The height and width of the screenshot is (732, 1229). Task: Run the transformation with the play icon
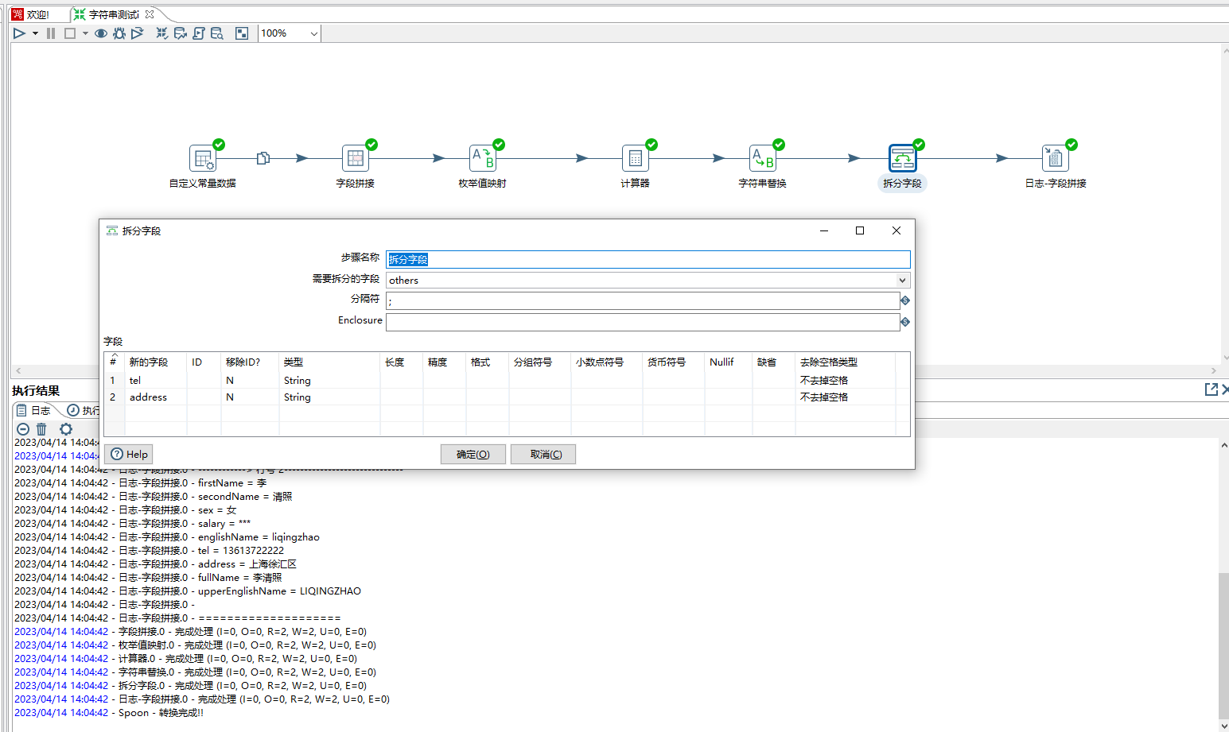point(19,33)
